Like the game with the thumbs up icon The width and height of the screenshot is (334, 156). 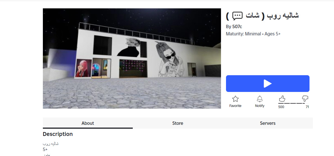click(282, 99)
